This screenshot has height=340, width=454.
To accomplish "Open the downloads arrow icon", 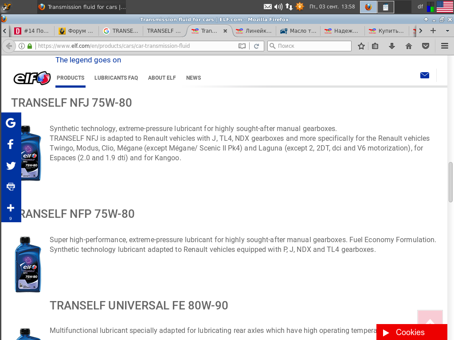I will tap(392, 46).
